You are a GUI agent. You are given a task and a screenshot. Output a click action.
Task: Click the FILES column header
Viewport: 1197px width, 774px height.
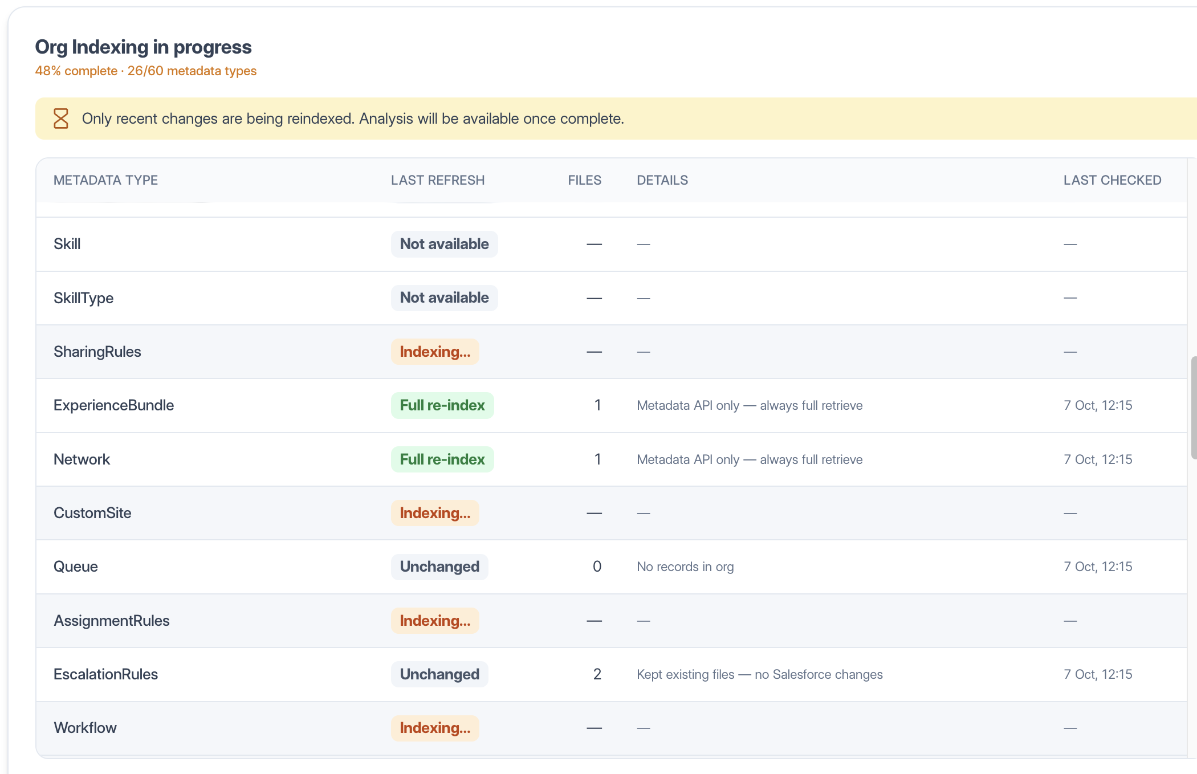pos(584,180)
